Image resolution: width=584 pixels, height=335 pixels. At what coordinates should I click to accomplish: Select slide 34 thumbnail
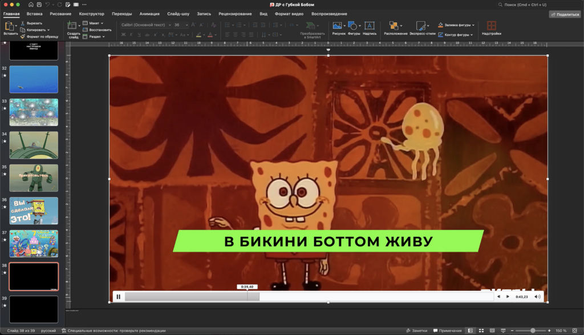pyautogui.click(x=34, y=145)
